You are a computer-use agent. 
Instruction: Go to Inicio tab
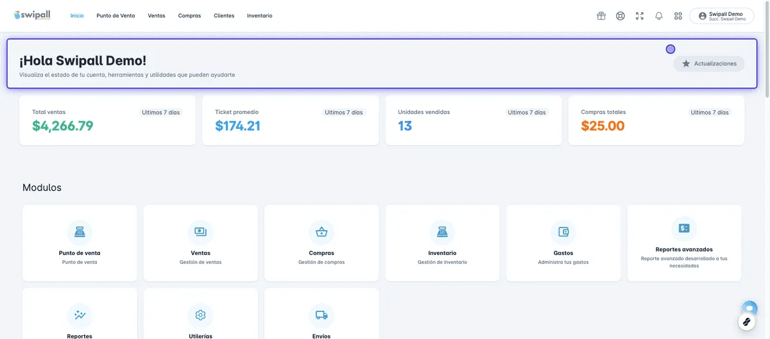77,16
